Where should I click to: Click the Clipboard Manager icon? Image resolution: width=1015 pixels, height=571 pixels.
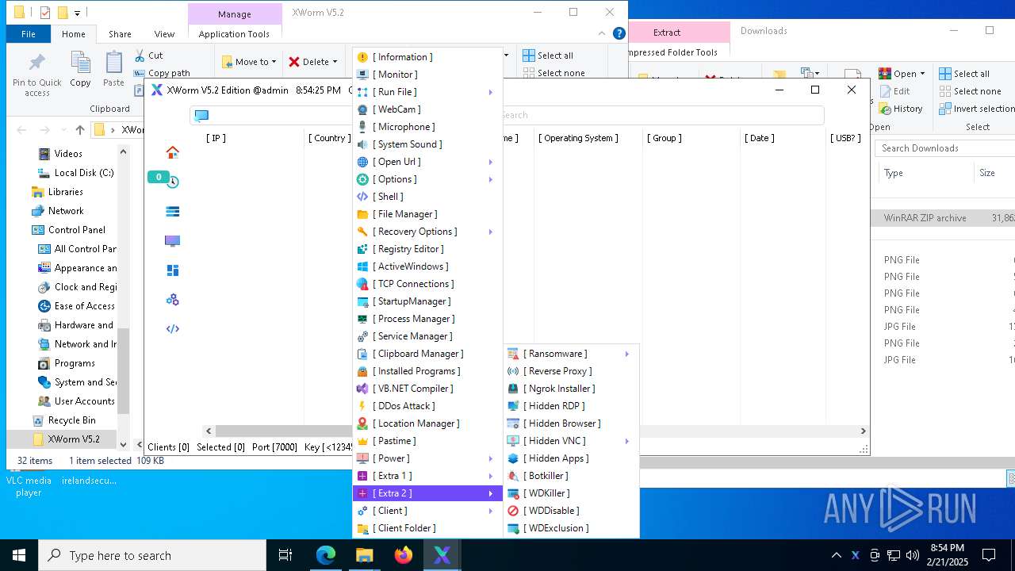point(362,354)
